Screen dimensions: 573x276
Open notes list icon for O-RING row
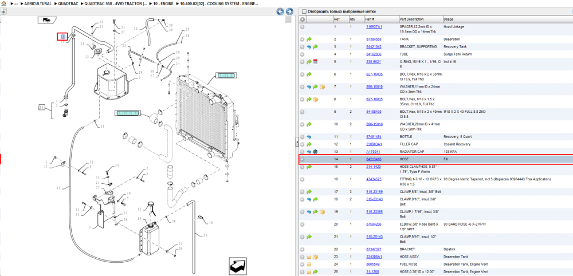pyautogui.click(x=315, y=62)
